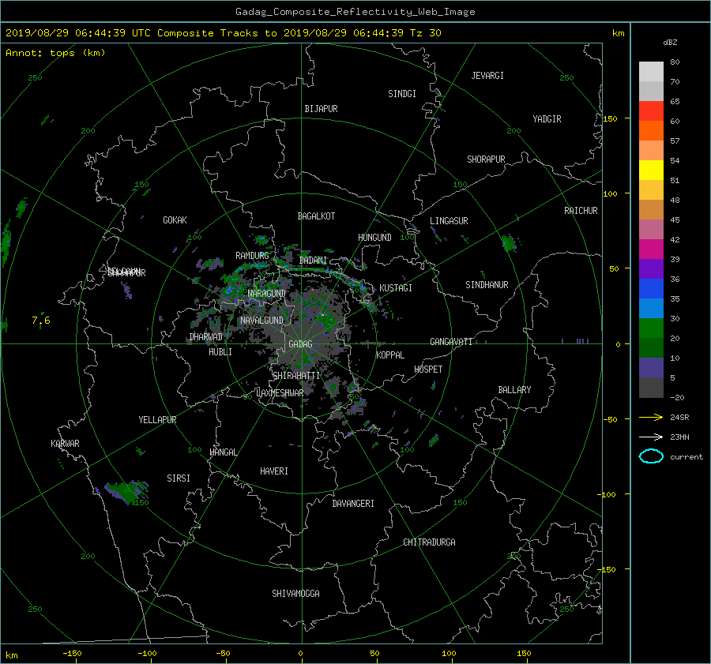Click the blue 35 dBZ legend swatch

pos(651,288)
